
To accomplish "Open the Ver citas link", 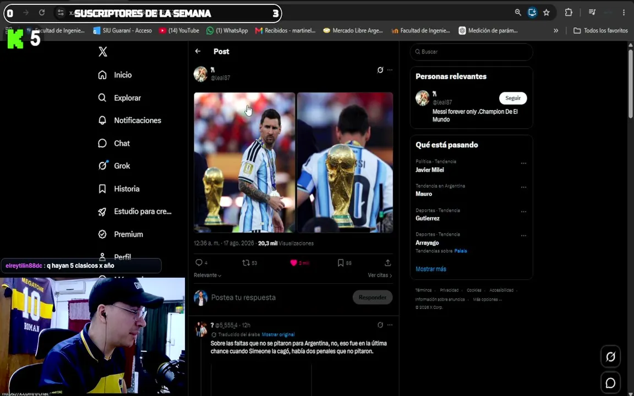I will point(380,275).
